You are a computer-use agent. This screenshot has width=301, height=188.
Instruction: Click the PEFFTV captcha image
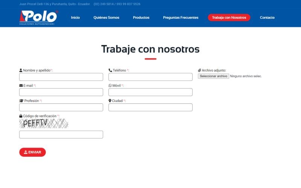(x=44, y=123)
